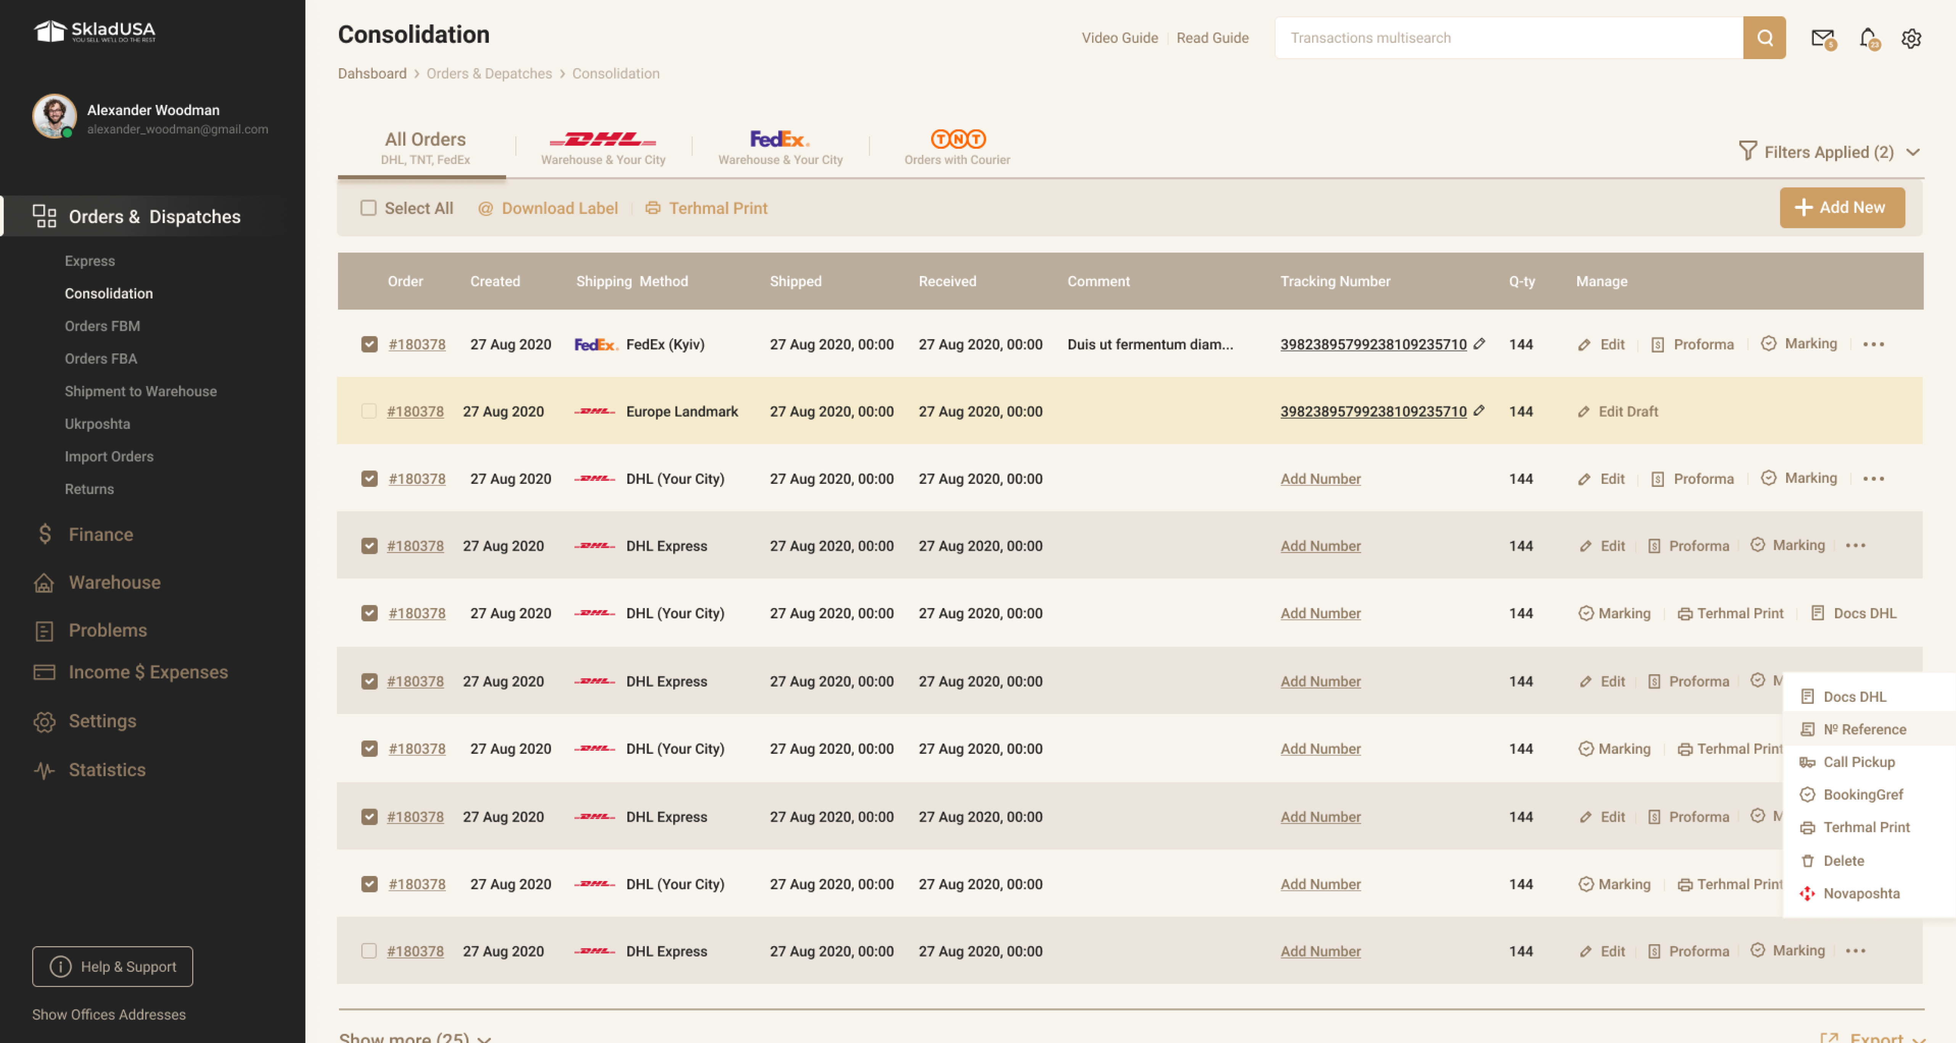The height and width of the screenshot is (1043, 1956).
Task: Click the Add New button
Action: (x=1841, y=207)
